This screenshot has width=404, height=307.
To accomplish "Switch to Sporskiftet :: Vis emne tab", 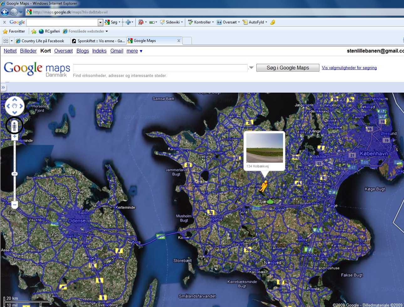I will pyautogui.click(x=98, y=41).
